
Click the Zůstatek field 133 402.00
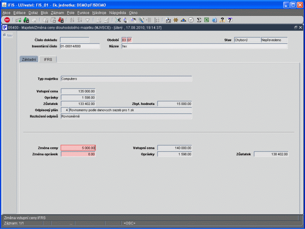[x=78, y=103]
